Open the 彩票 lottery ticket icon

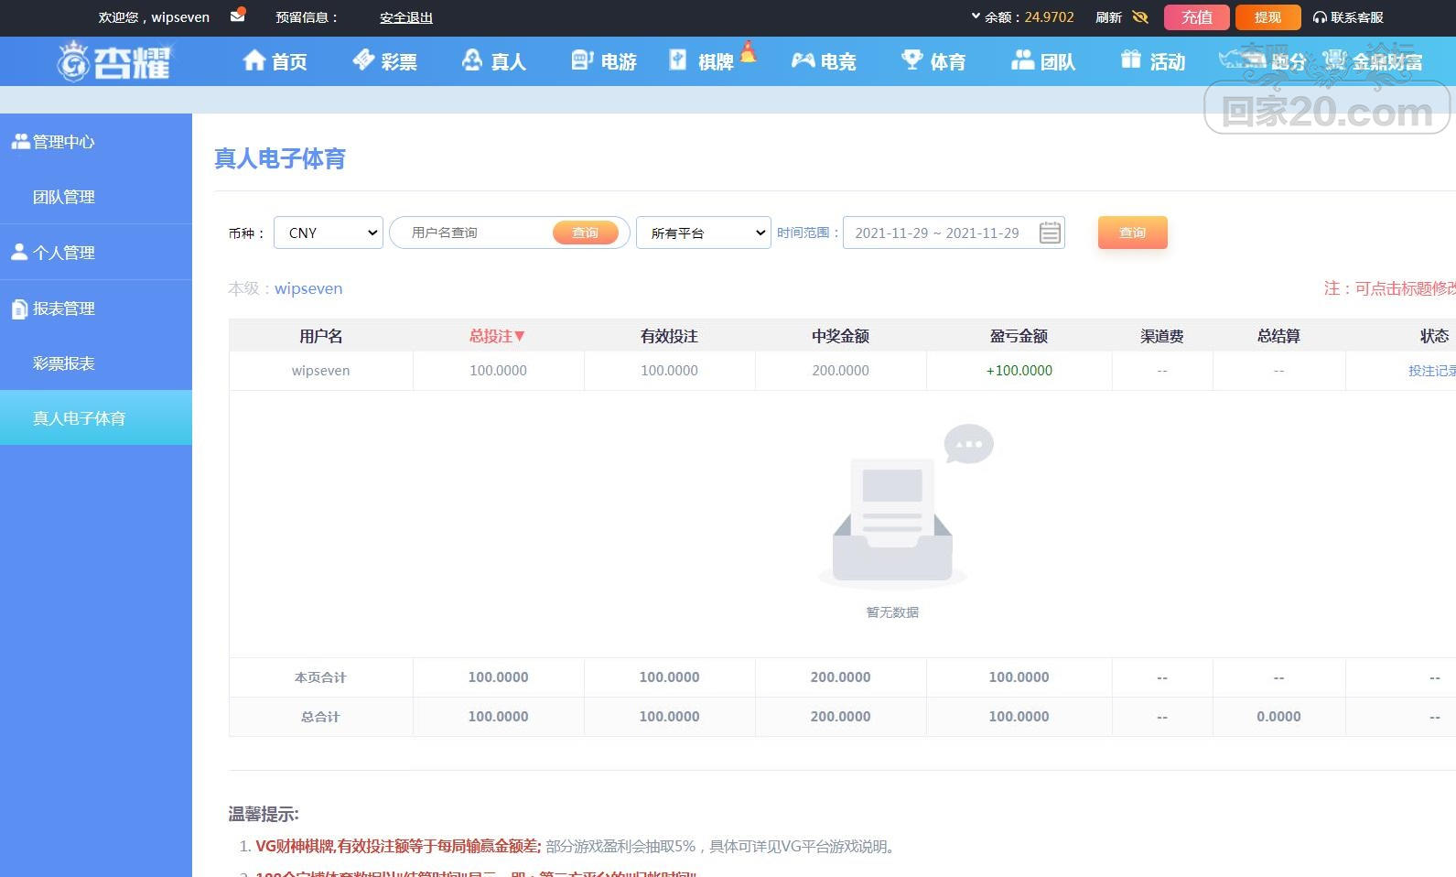363,60
